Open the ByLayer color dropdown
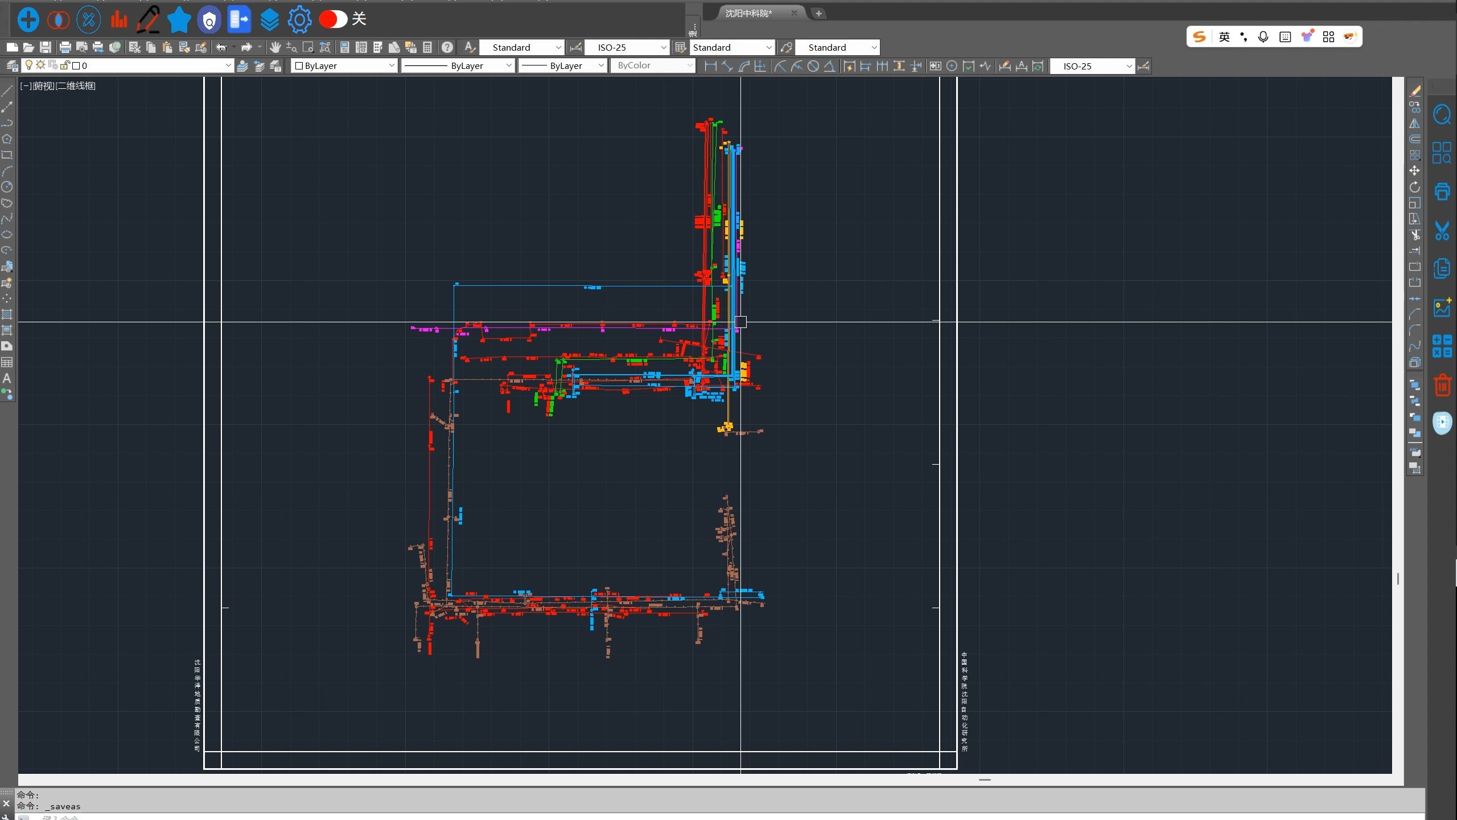1457x820 pixels. tap(344, 65)
